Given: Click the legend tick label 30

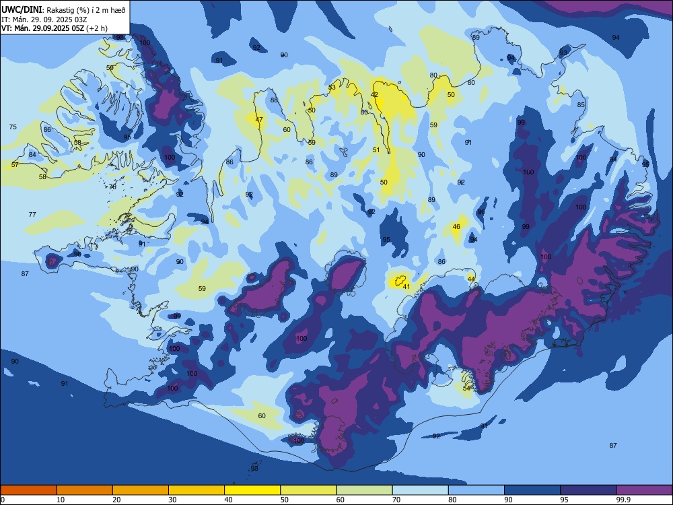Looking at the screenshot, I should pyautogui.click(x=172, y=500).
